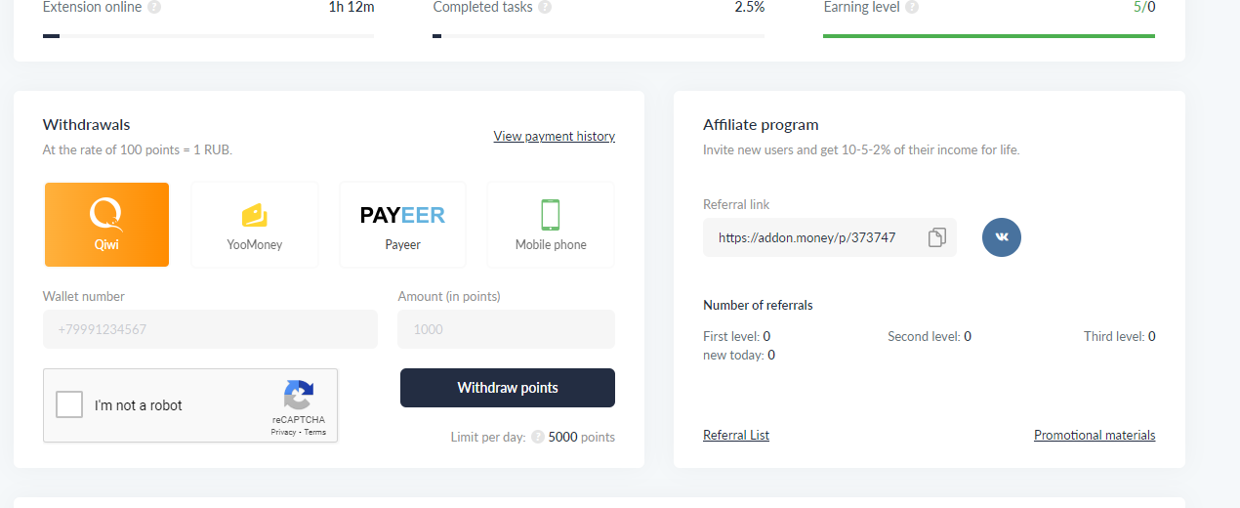Click help icon beside Limit per day
The image size is (1240, 508).
coord(538,438)
